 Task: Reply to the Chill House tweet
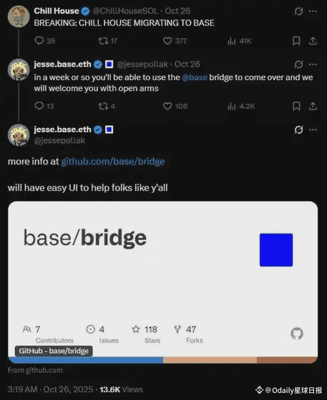(39, 41)
